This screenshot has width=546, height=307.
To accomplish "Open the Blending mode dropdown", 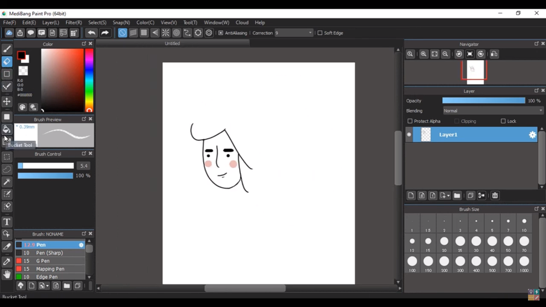I will coord(492,111).
